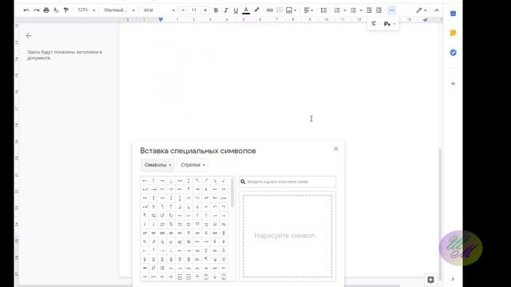Click the blue left indent ruler marker
Viewport: 511px width, 287px height.
point(160,20)
